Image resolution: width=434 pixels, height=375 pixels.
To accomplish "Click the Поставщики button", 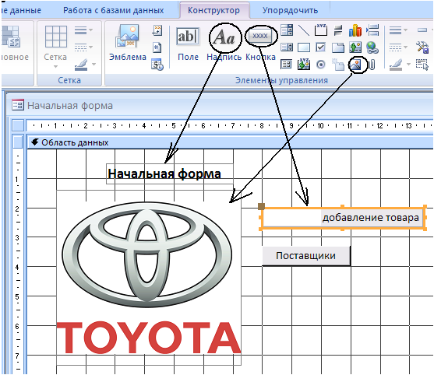I will click(306, 256).
